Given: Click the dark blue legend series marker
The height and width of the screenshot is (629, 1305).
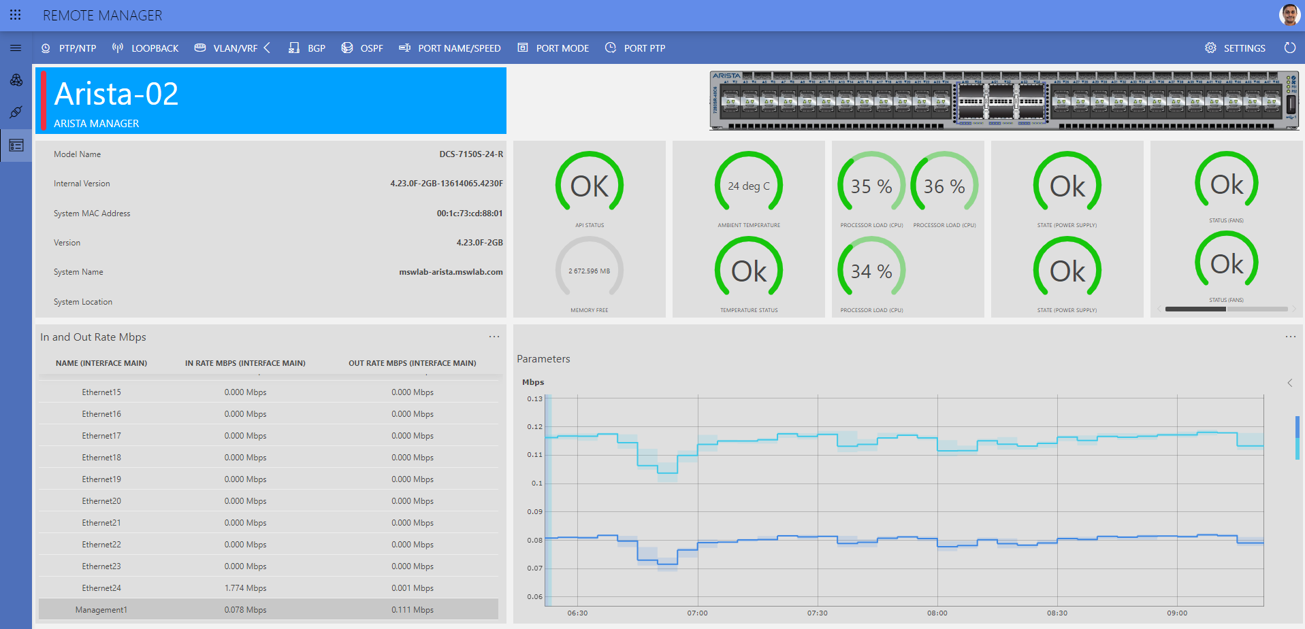Looking at the screenshot, I should 1298,427.
